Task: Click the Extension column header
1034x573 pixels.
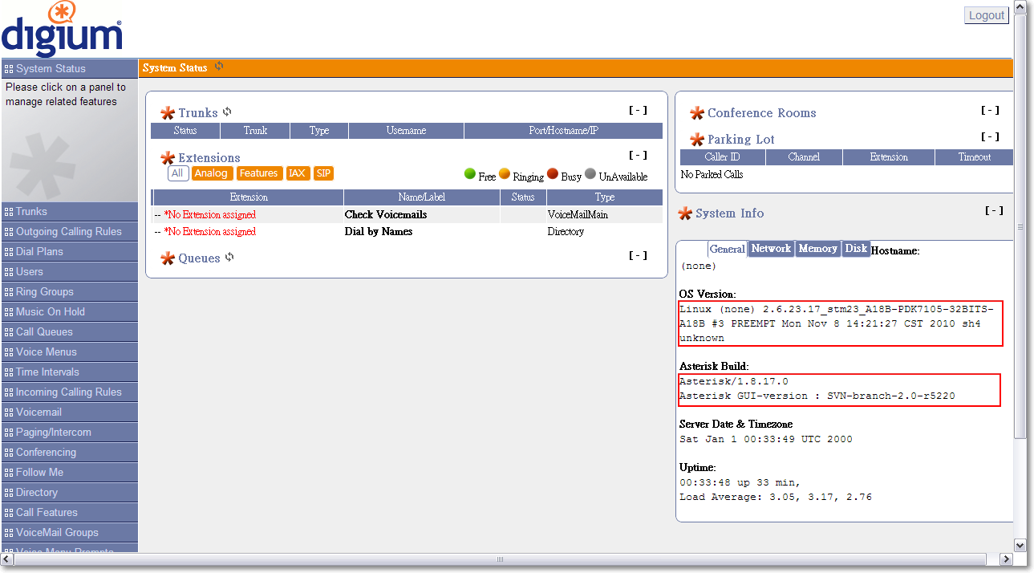Action: point(248,197)
